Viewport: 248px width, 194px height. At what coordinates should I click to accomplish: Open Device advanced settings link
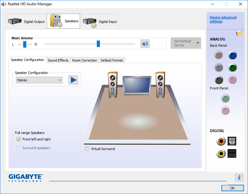[x=223, y=19]
